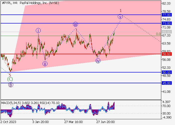Select the 45.00 price level label
The width and height of the screenshot is (175, 125).
click(x=166, y=83)
